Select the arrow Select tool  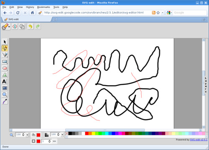pyautogui.click(x=5, y=42)
